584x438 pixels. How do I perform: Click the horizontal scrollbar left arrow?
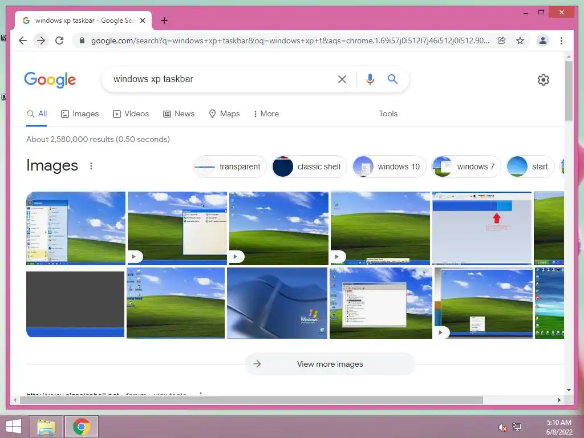click(x=15, y=400)
